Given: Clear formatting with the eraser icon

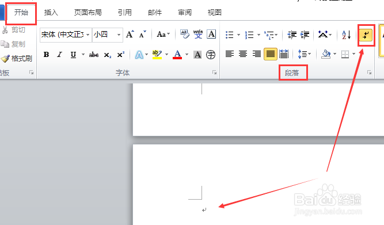Looking at the screenshot, I should tap(184, 35).
